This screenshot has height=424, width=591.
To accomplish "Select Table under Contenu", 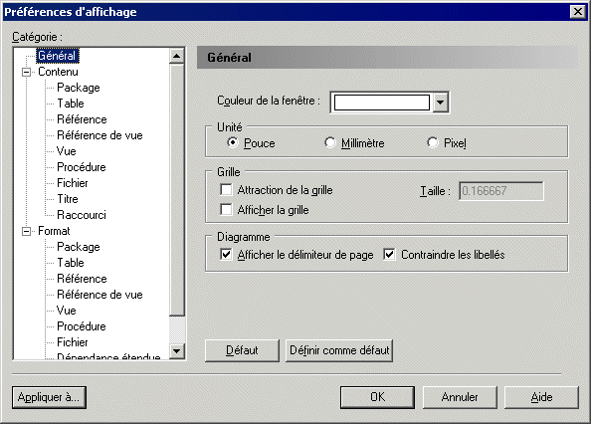I will [71, 104].
